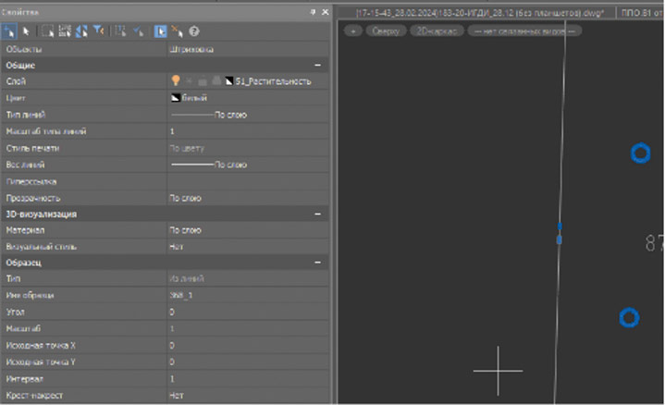Click the plain arrow cursor icon in the toolbar

[x=26, y=31]
